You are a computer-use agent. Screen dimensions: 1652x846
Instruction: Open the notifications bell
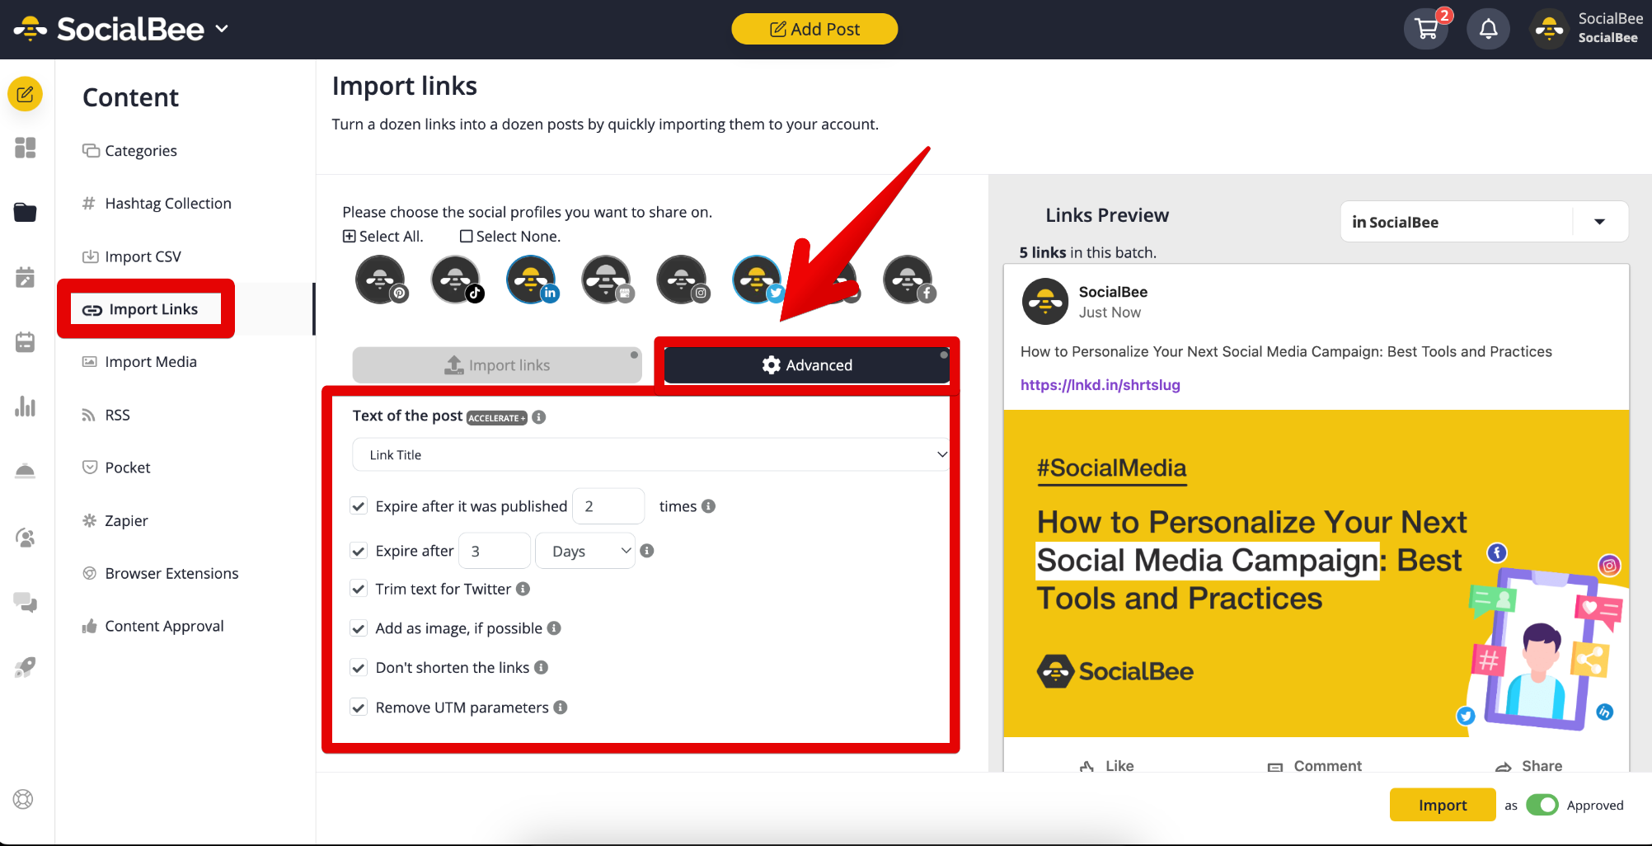[x=1488, y=29]
